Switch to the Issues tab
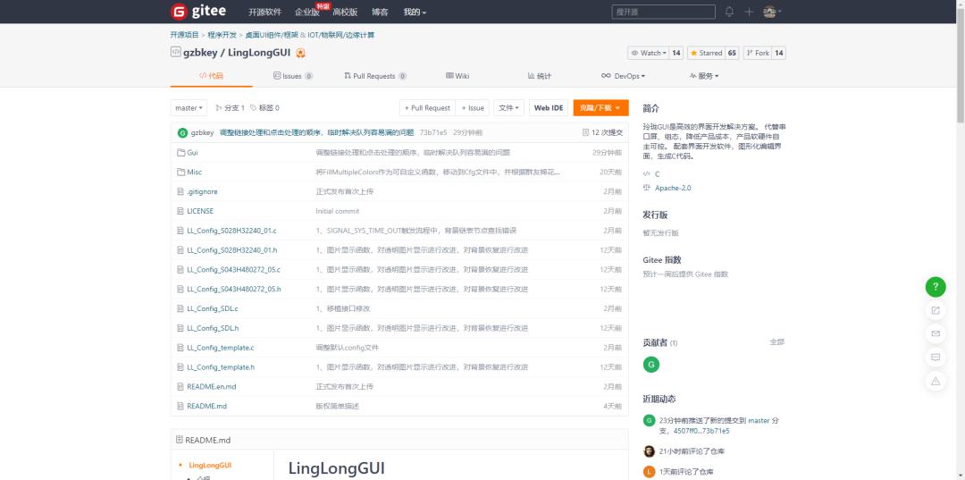This screenshot has height=480, width=965. click(x=293, y=76)
